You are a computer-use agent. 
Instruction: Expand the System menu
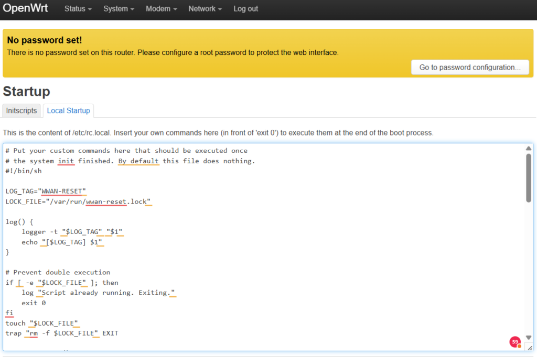pyautogui.click(x=119, y=9)
